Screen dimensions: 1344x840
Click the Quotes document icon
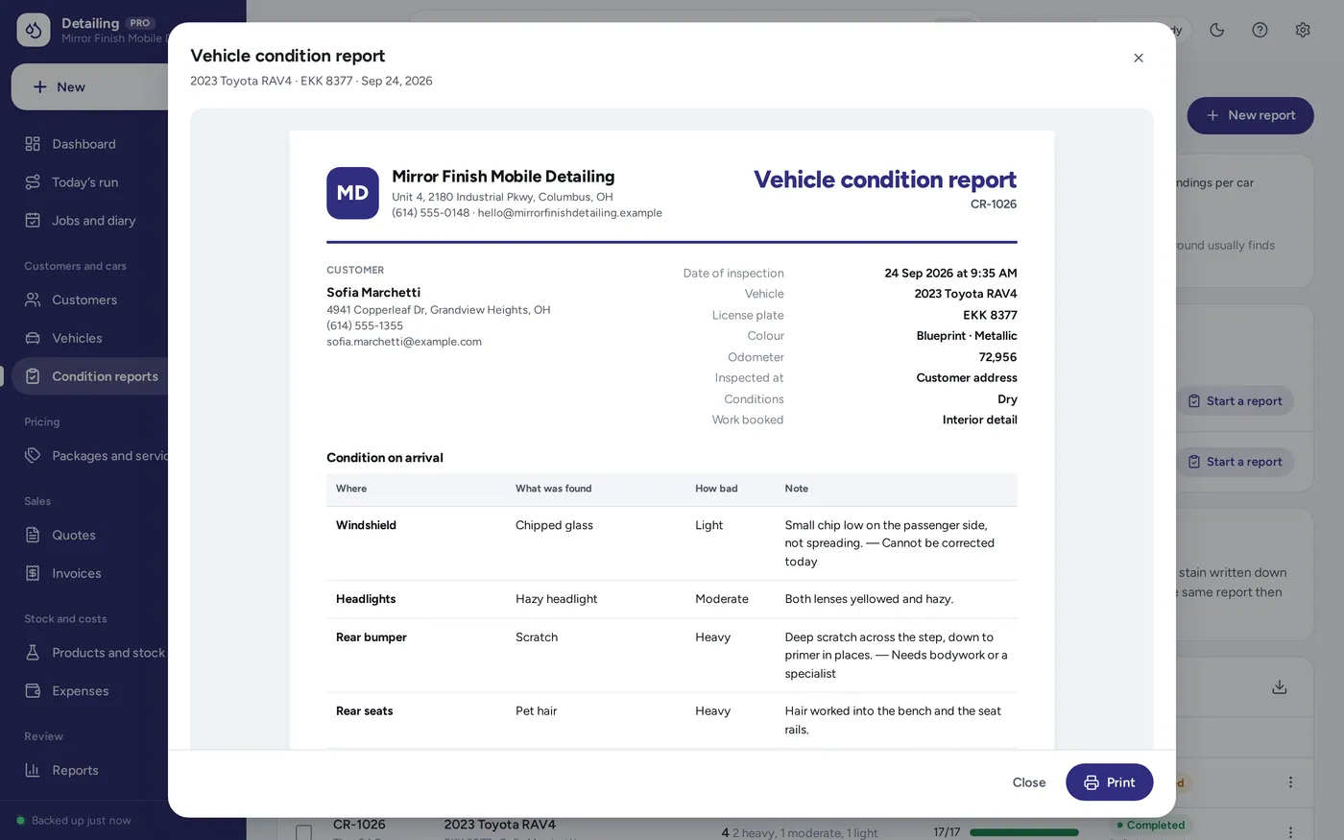[33, 536]
